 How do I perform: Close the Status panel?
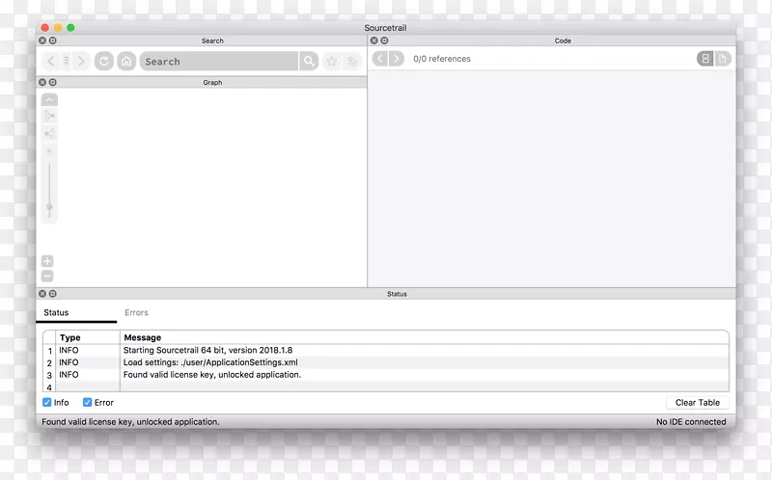[42, 294]
